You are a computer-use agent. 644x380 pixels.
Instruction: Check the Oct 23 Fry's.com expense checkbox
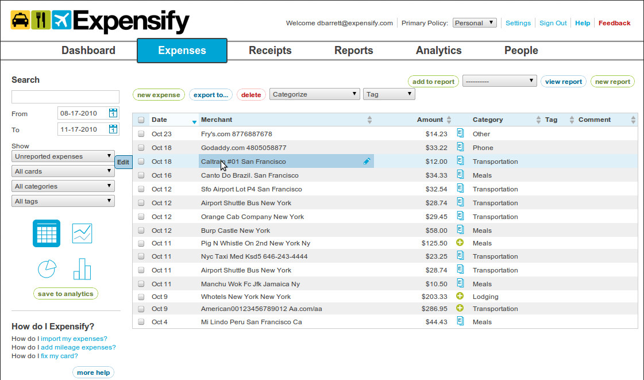(x=141, y=133)
